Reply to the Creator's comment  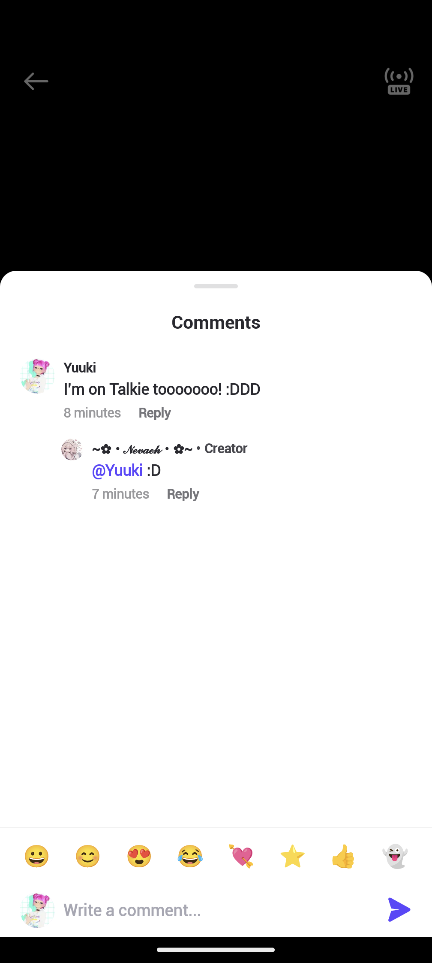coord(183,494)
